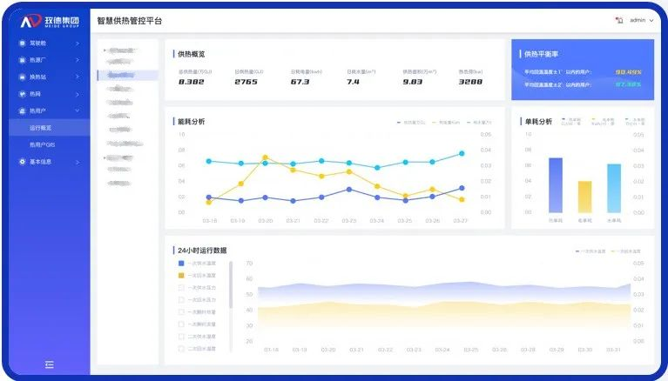Check the 一次供水压力 checkbox
The image size is (668, 381).
tap(181, 288)
